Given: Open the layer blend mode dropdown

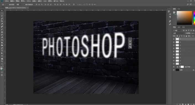Looking at the screenshot, I should point(179,33).
